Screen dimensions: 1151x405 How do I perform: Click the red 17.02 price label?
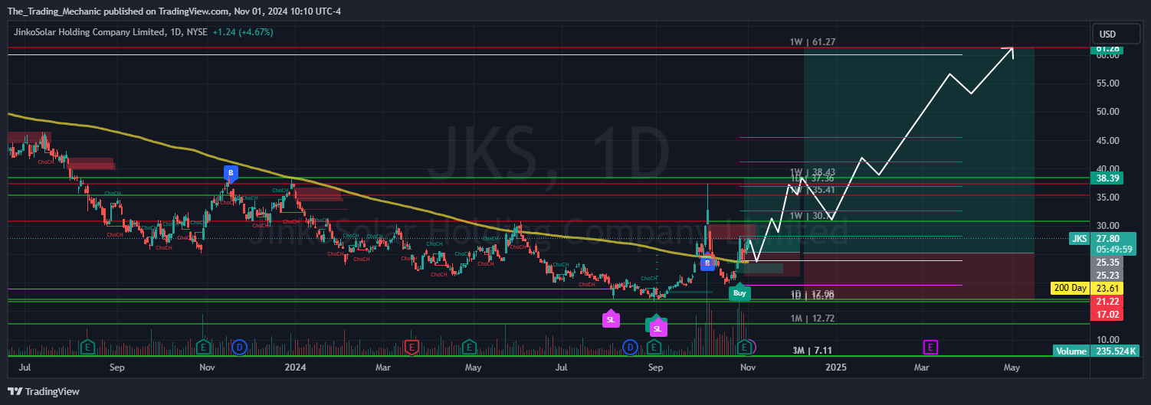pyautogui.click(x=1107, y=314)
